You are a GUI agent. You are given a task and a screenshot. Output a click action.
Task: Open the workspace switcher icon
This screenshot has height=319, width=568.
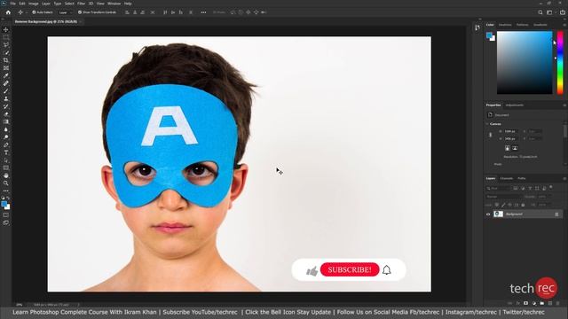549,12
